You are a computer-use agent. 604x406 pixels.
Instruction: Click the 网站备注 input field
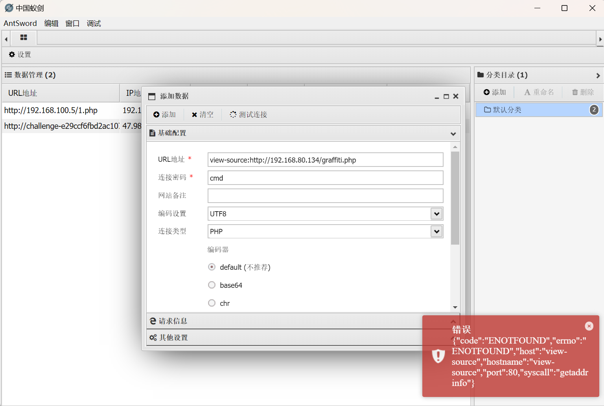tap(325, 196)
